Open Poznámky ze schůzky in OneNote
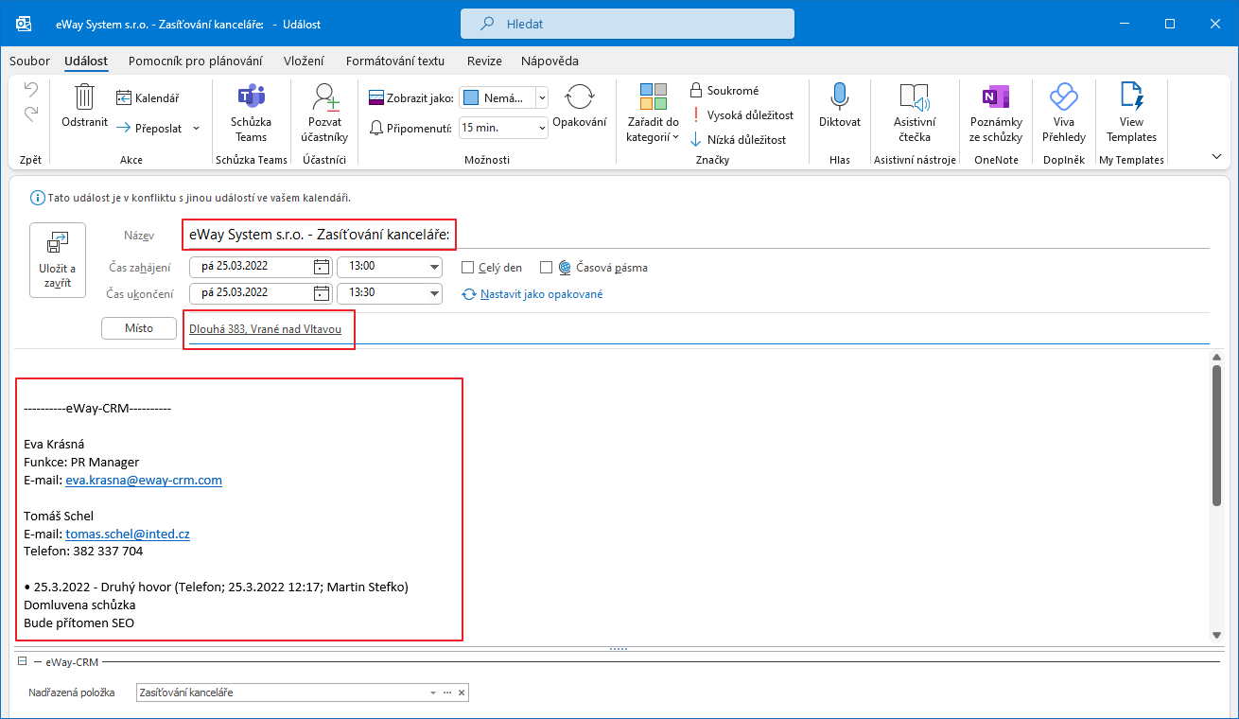Viewport: 1239px width, 719px height. tap(996, 114)
